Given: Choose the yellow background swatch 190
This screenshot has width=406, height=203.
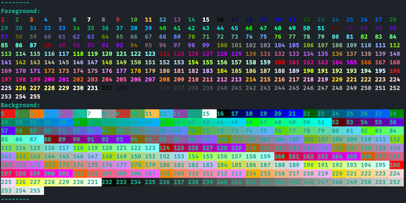Looking at the screenshot, I should point(310,165).
